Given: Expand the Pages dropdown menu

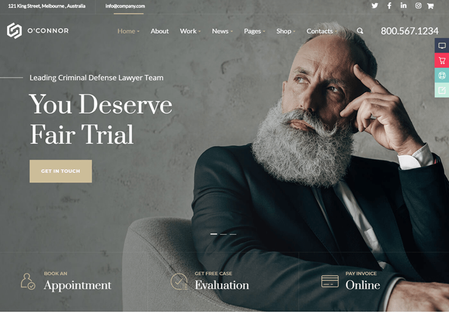Looking at the screenshot, I should tap(255, 31).
